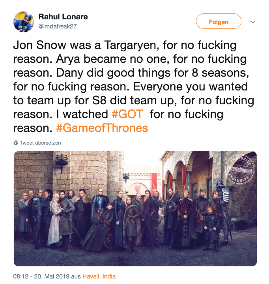This screenshot has width=269, height=284.
Task: Open Rahul Lonare's profile picture
Action: pos(24,22)
